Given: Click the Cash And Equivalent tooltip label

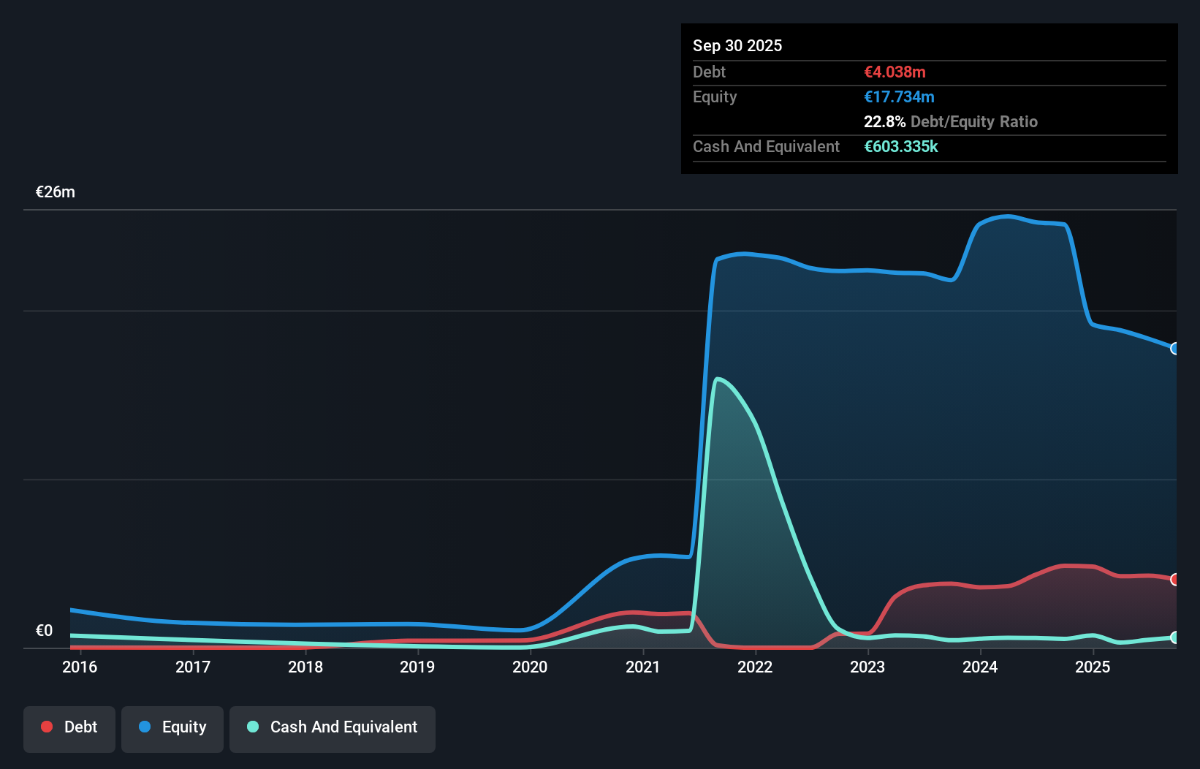Looking at the screenshot, I should 766,147.
